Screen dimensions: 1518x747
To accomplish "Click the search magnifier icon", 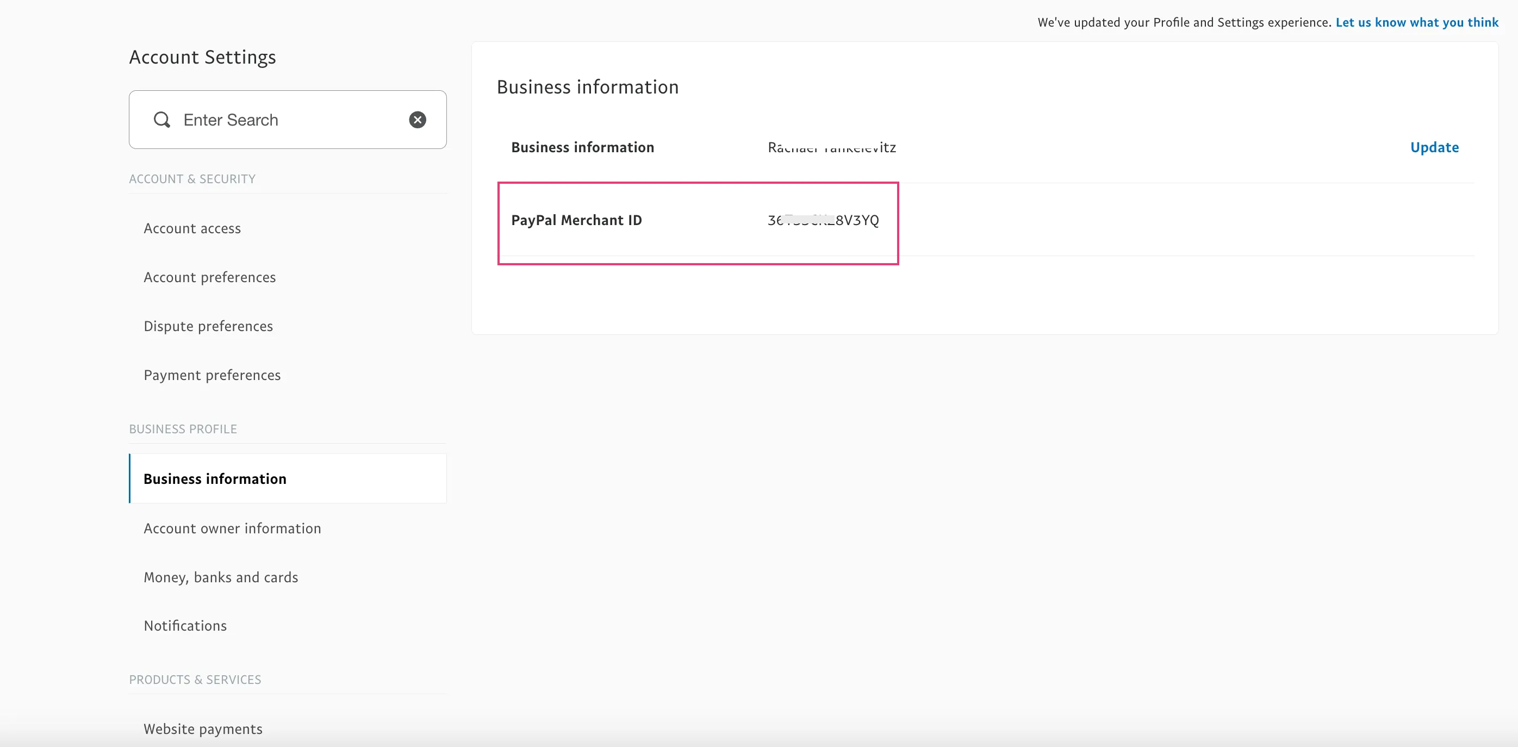I will coord(161,120).
